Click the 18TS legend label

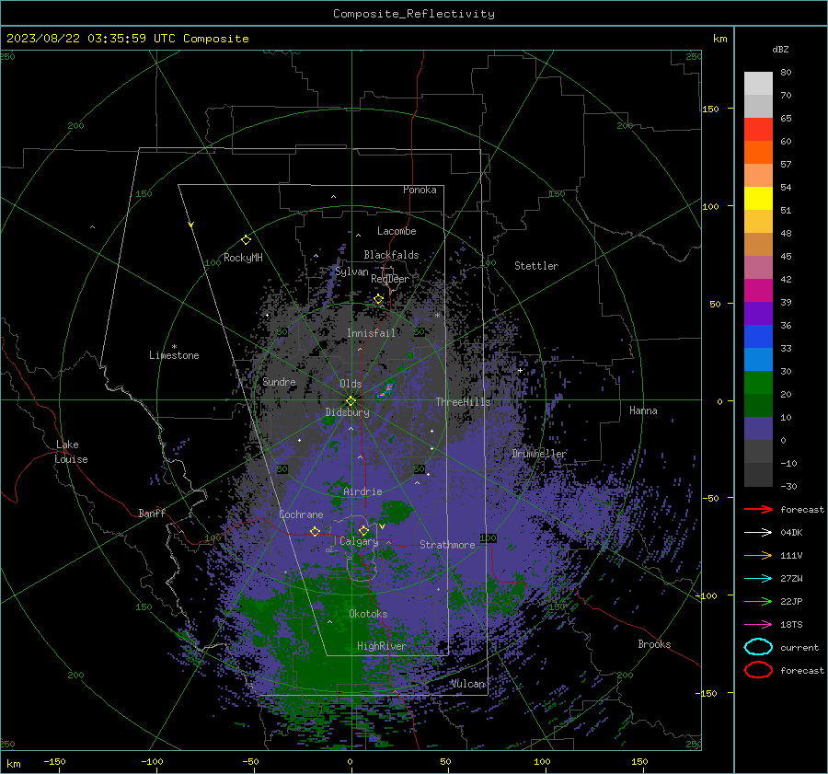791,625
